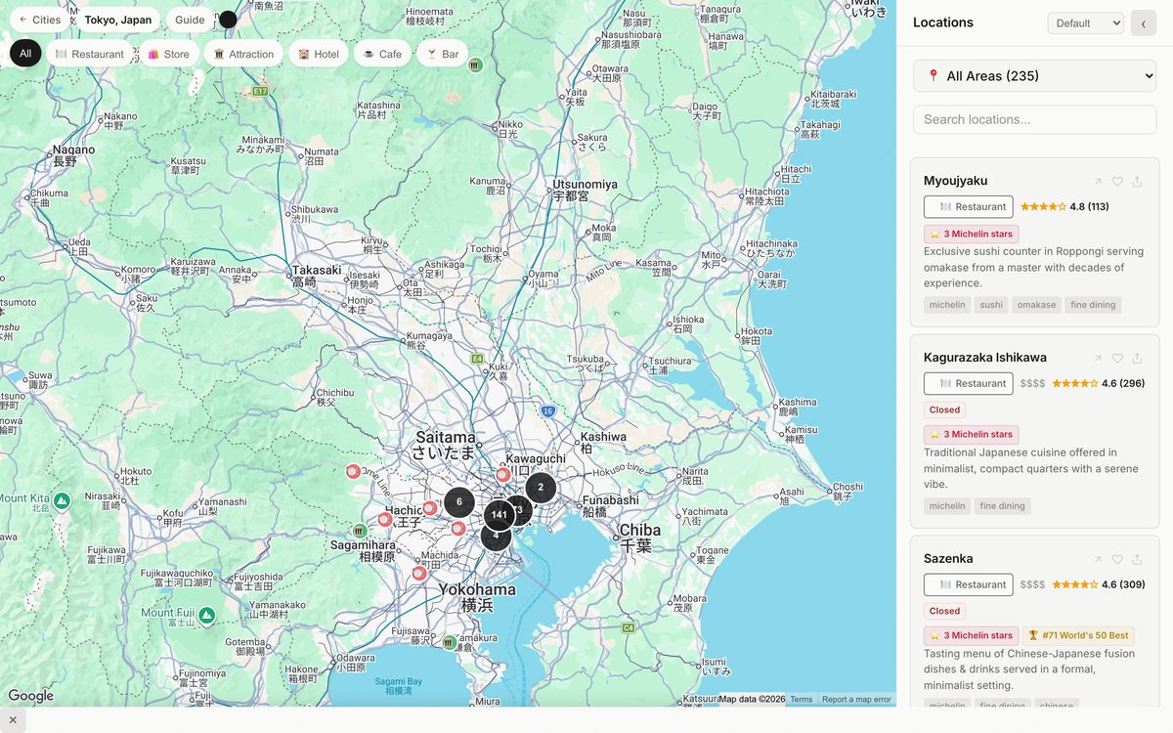This screenshot has height=733, width=1173.
Task: Click museum marker above Sagamihara label
Action: coord(359,531)
